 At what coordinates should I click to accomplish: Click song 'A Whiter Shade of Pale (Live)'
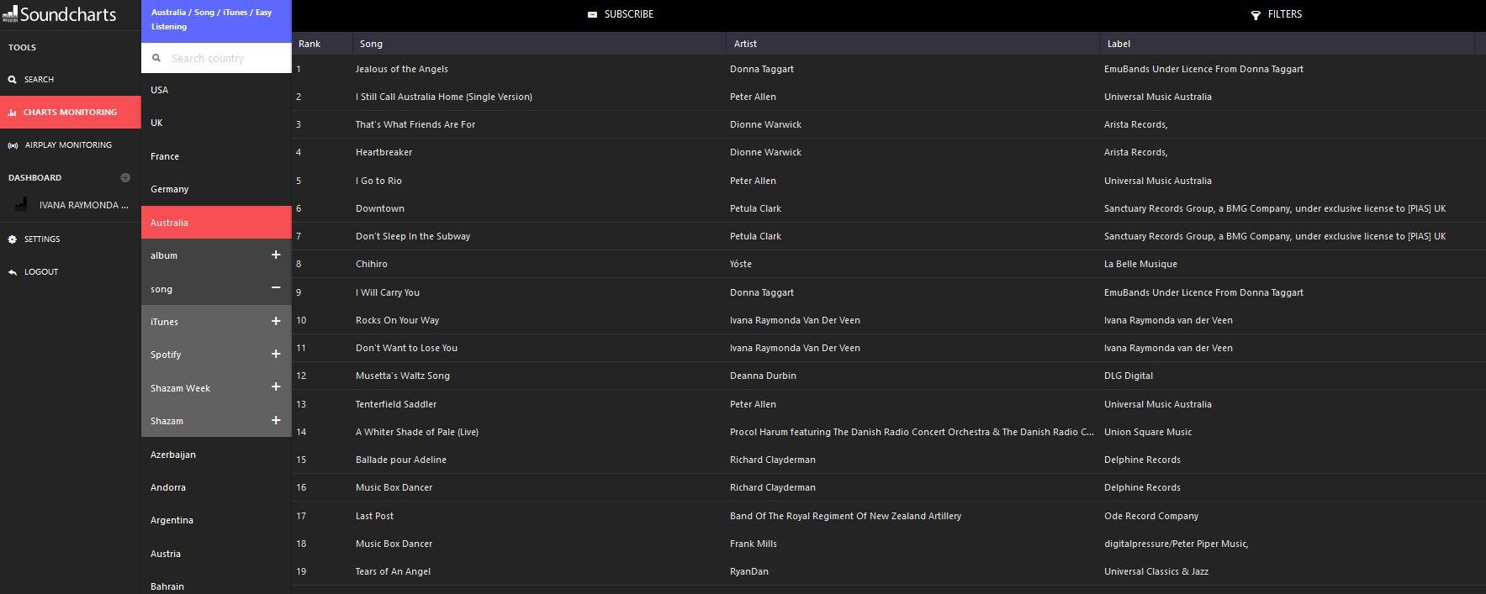[417, 432]
